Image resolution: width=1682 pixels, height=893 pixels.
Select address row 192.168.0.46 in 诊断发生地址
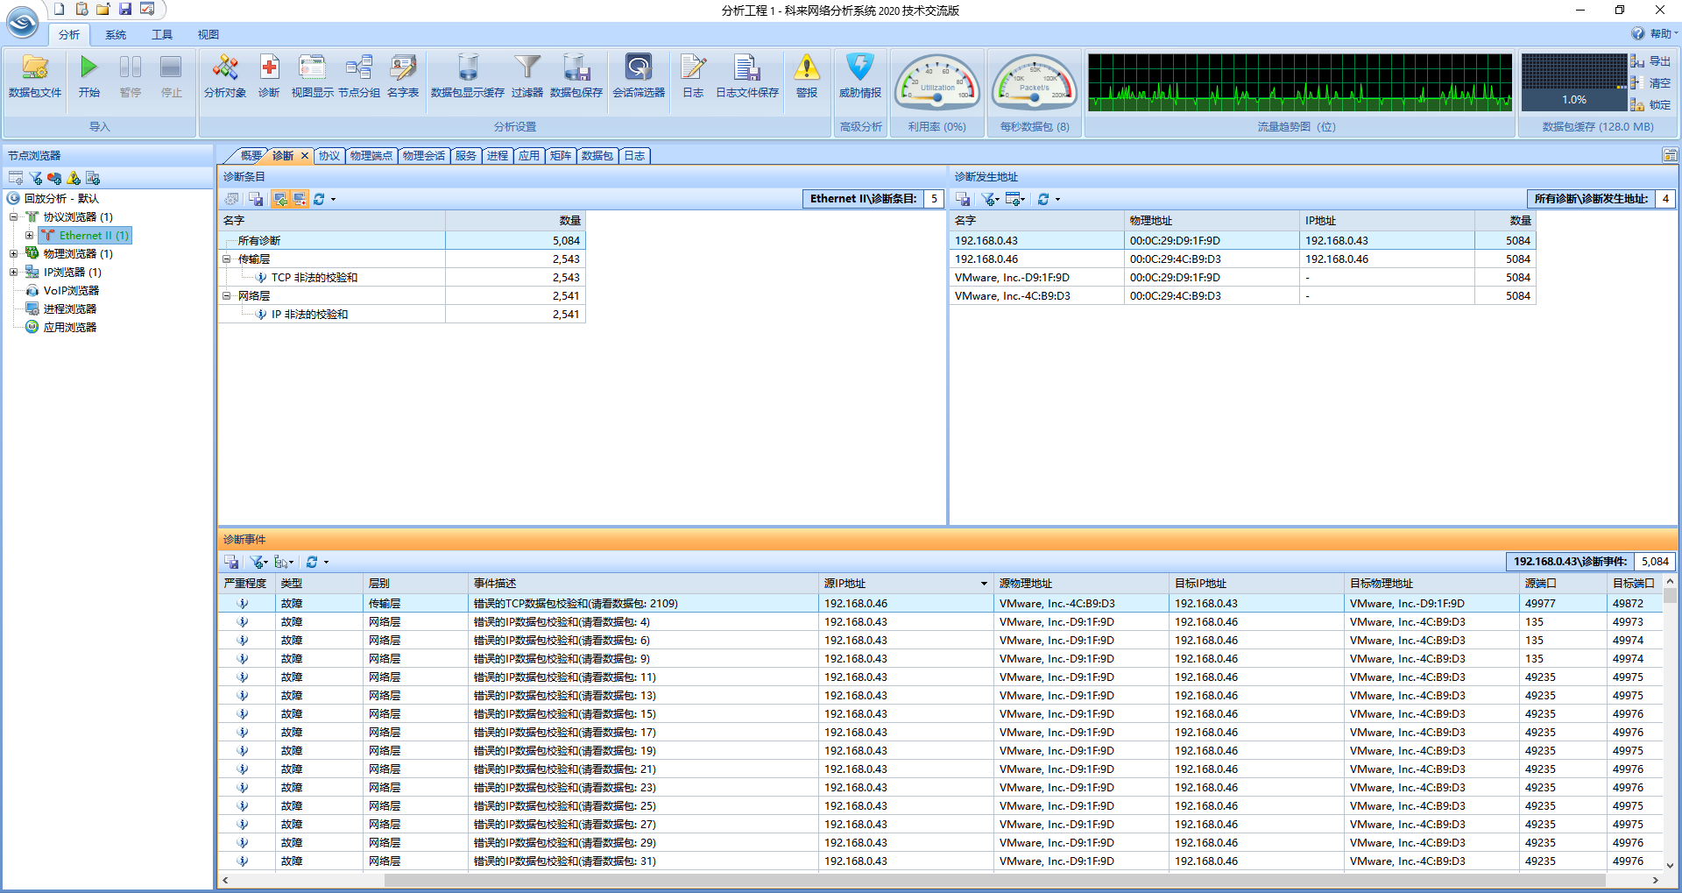click(x=1242, y=259)
